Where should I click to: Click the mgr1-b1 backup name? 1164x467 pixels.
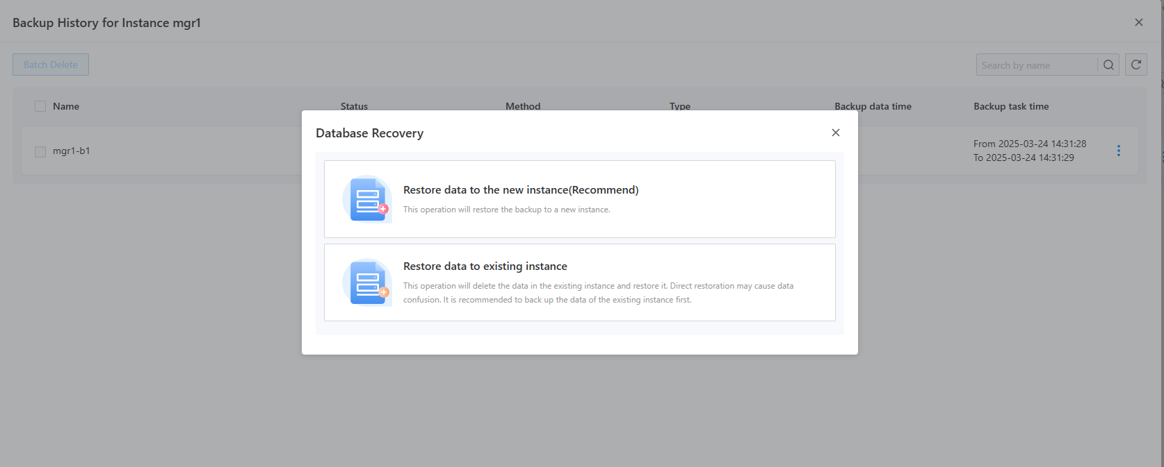click(71, 151)
